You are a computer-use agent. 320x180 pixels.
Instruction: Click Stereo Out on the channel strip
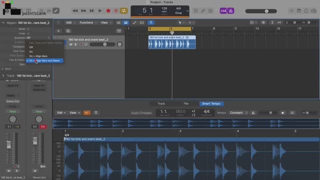click(x=12, y=101)
